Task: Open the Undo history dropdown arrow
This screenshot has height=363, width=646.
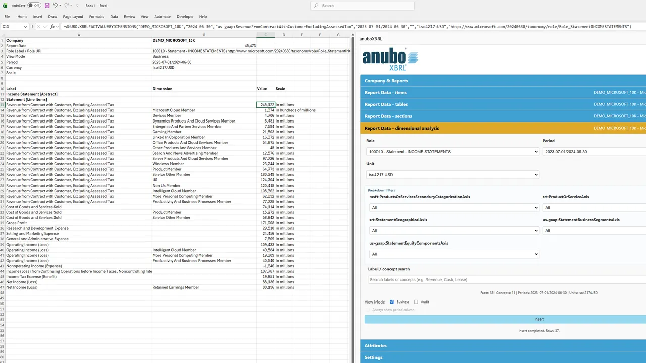Action: 61,5
